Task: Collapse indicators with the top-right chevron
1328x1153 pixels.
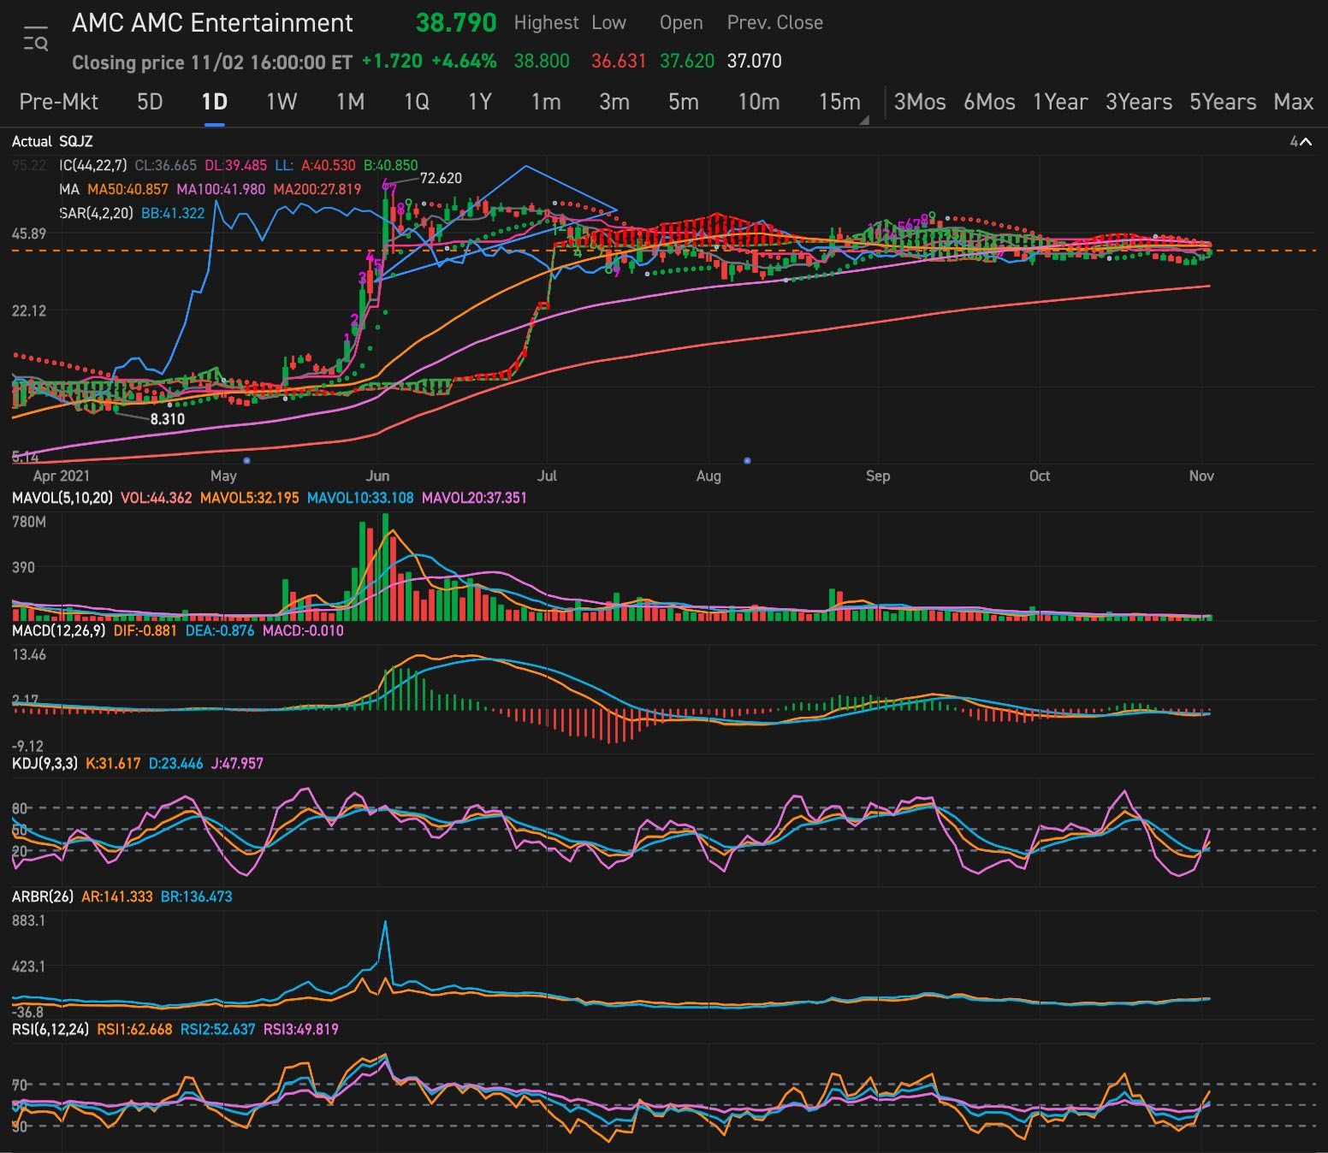Action: point(1306,142)
